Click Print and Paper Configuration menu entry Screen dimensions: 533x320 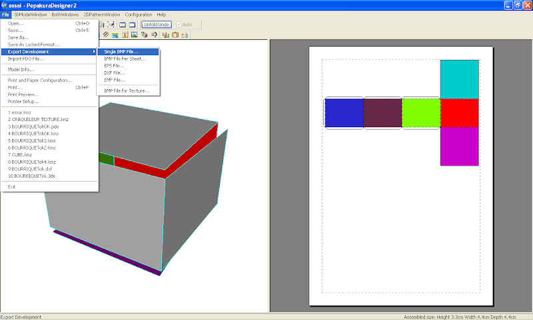40,80
